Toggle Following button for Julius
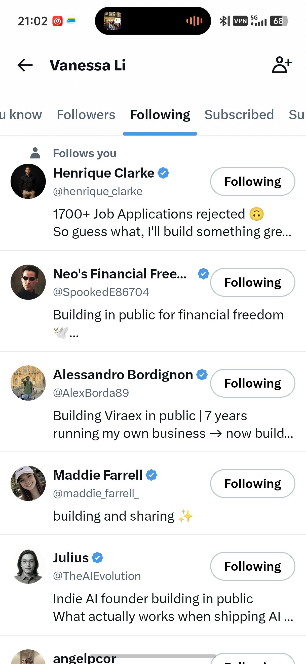This screenshot has width=306, height=664. tap(252, 566)
